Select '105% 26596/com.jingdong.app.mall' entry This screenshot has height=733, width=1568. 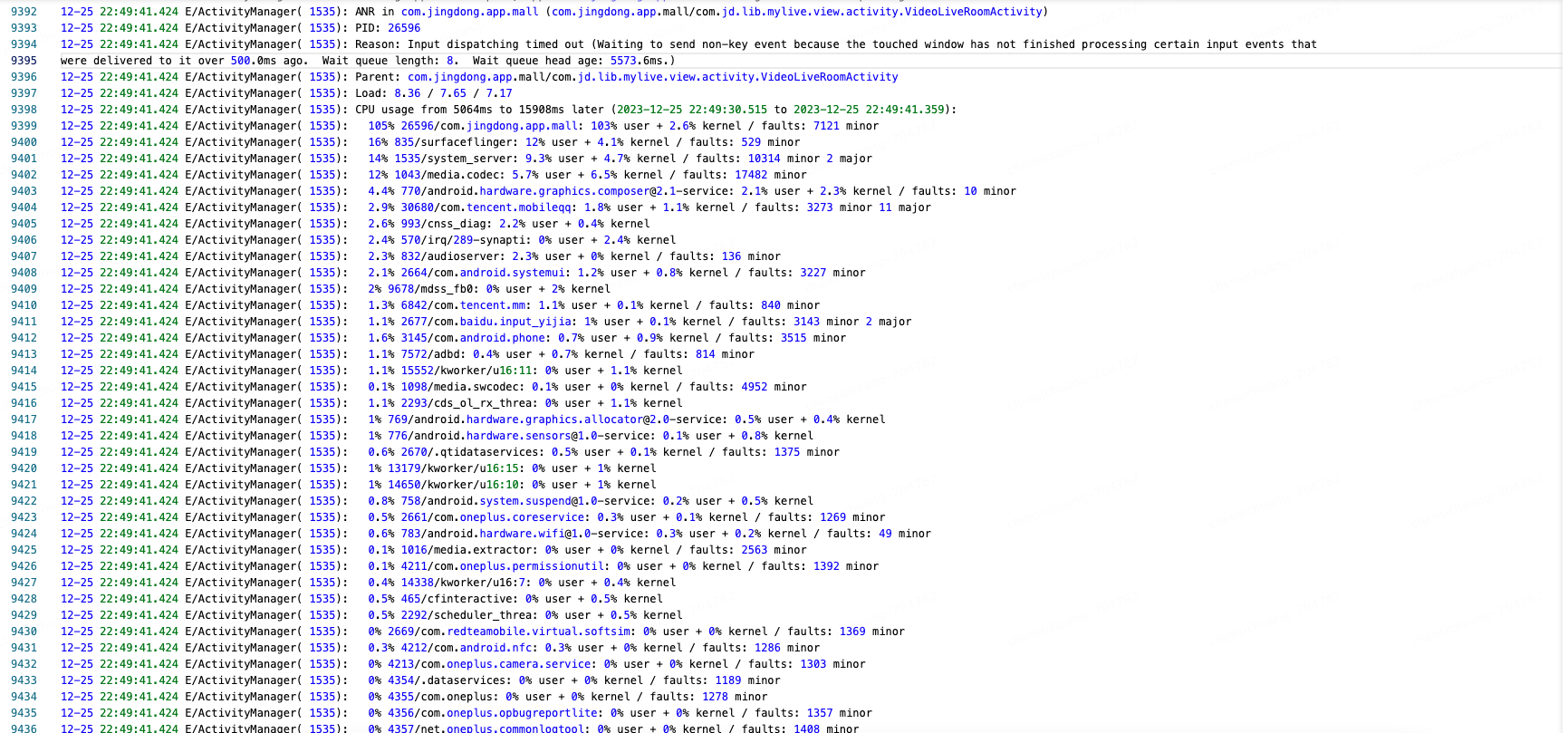(473, 126)
